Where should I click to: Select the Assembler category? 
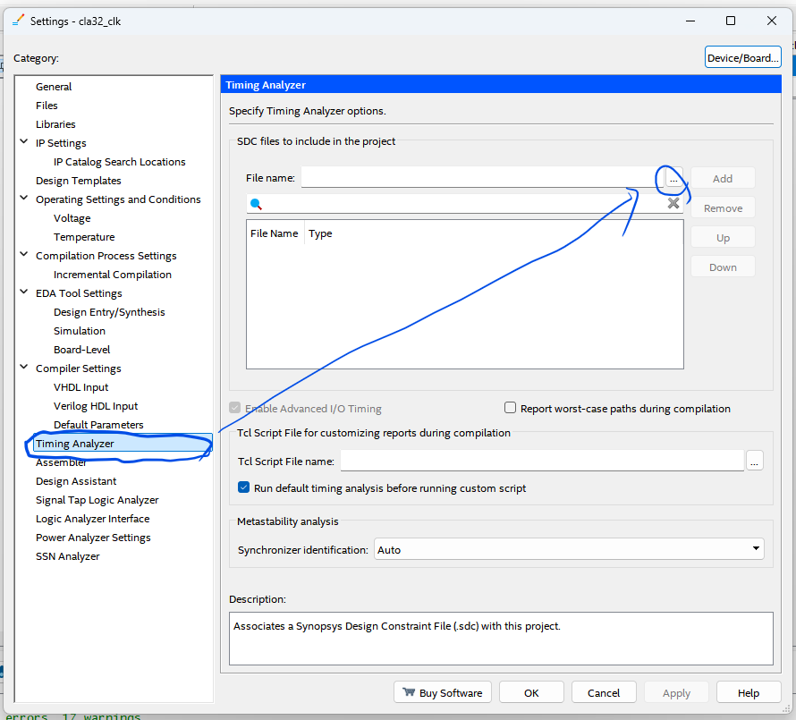tap(61, 462)
